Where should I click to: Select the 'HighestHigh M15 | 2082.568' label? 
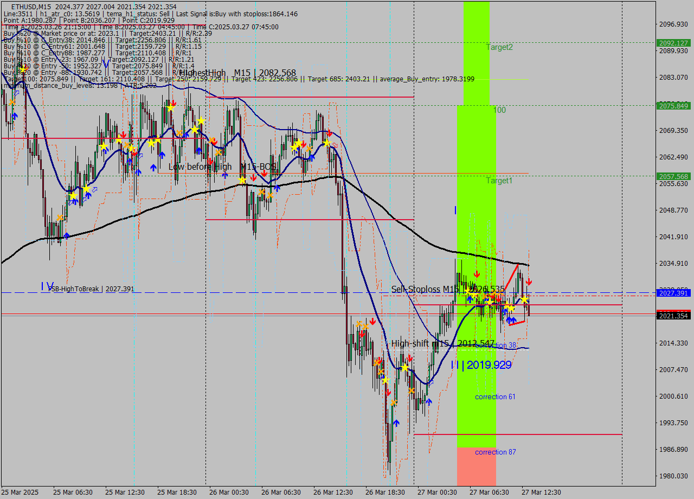(x=237, y=73)
